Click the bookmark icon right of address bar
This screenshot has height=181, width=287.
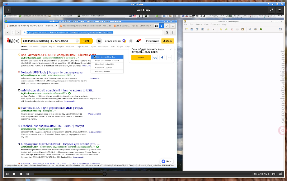click(x=167, y=32)
